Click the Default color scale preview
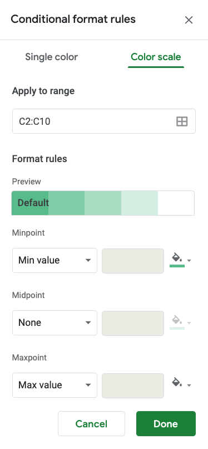208x449 pixels. pos(103,203)
